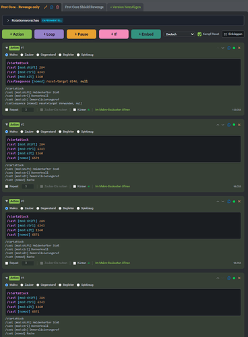Add a new Embed block

point(146,34)
